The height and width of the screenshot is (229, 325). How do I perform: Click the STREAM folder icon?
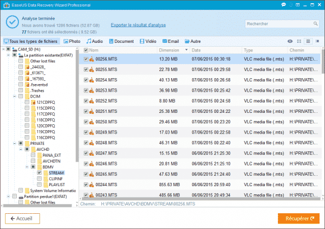click(x=46, y=173)
